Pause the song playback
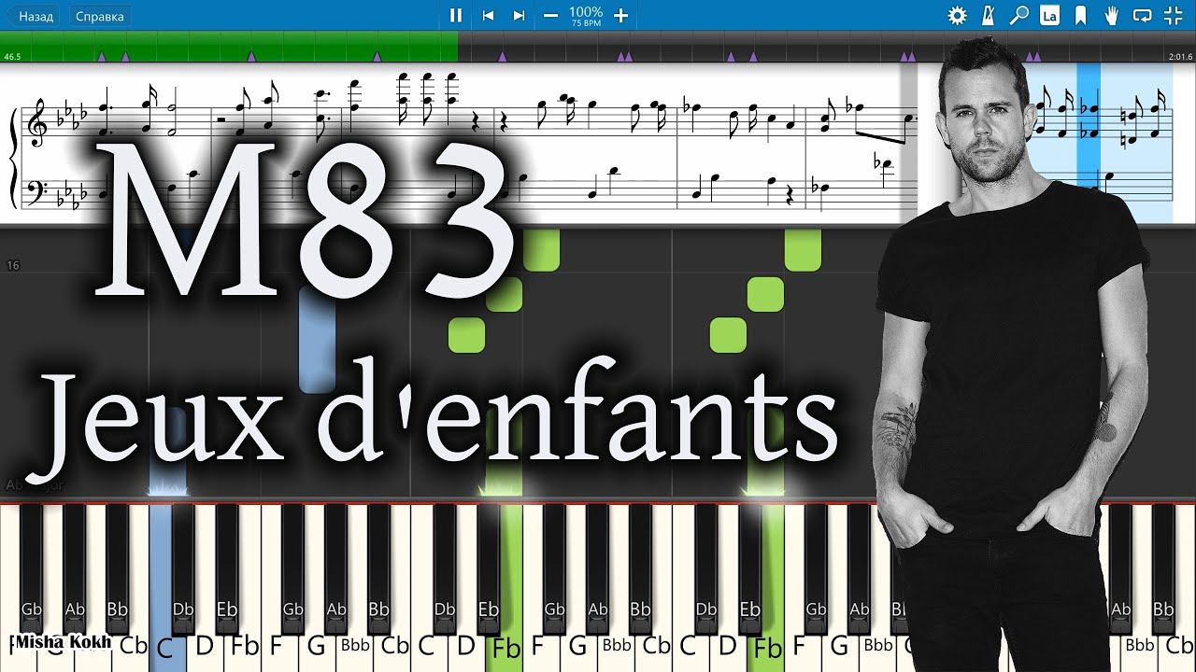Image resolution: width=1196 pixels, height=672 pixels. [456, 15]
